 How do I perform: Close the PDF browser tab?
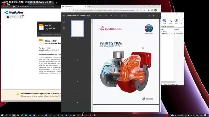click(x=85, y=6)
